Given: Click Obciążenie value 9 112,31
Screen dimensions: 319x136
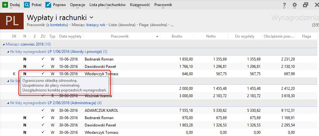Looking at the screenshot, I should [x=288, y=111].
